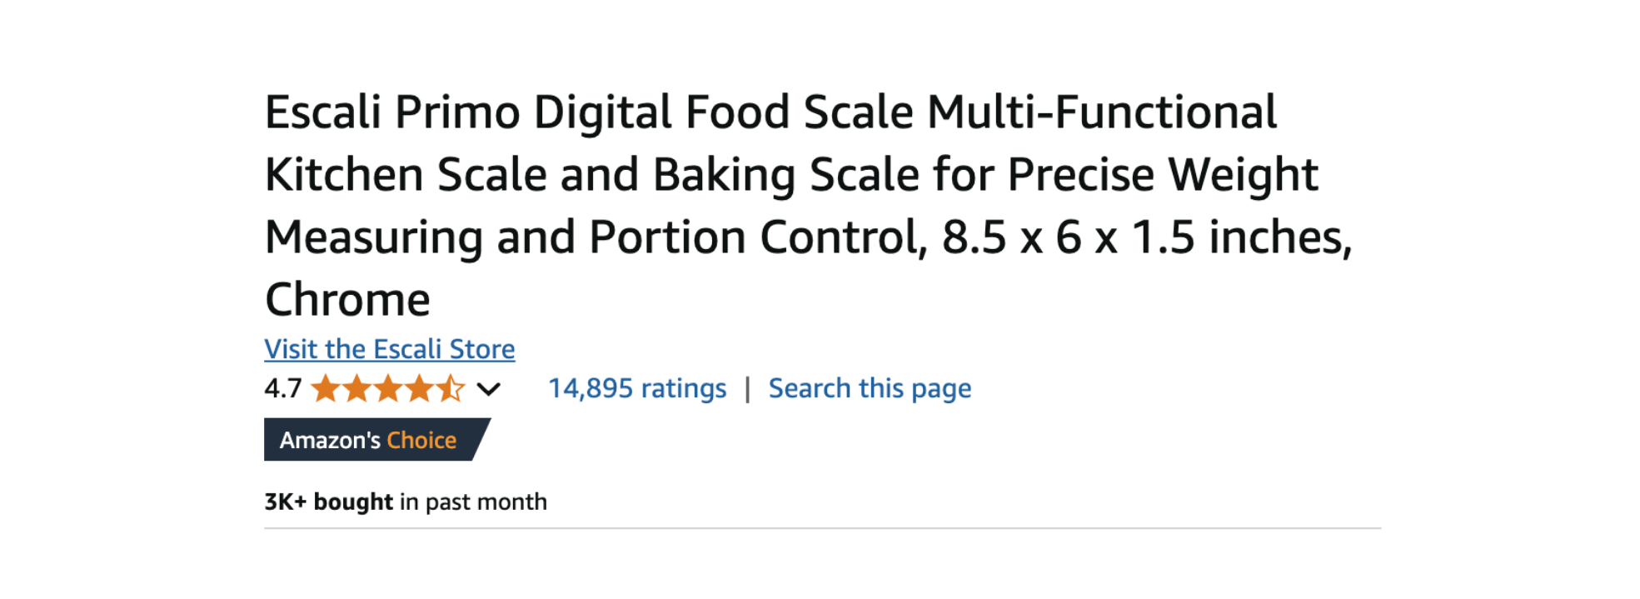Select the fourth orange rating star
The height and width of the screenshot is (599, 1640).
click(420, 388)
